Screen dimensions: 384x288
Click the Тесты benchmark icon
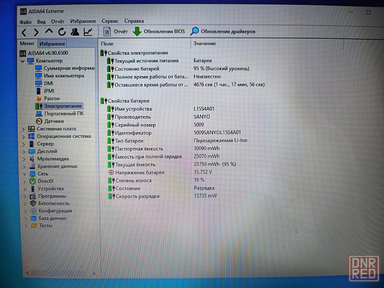pyautogui.click(x=34, y=225)
